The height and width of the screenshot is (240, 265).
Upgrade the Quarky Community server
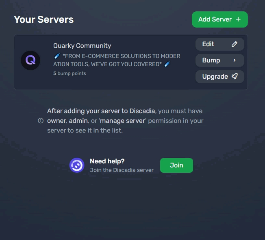tap(219, 77)
